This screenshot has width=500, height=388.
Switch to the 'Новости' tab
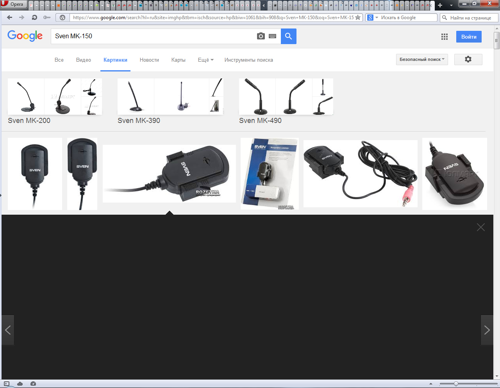[149, 60]
